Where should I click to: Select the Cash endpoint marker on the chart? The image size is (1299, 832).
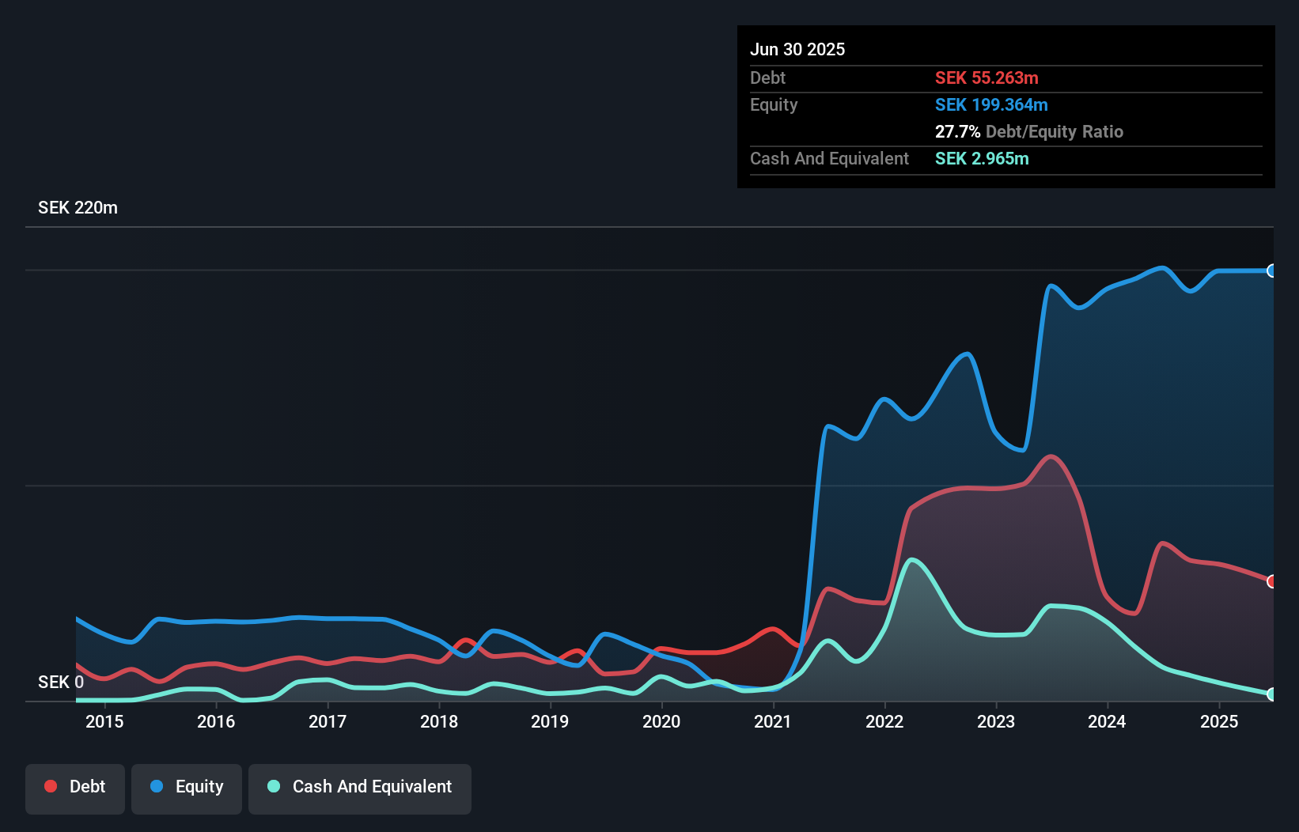point(1272,694)
